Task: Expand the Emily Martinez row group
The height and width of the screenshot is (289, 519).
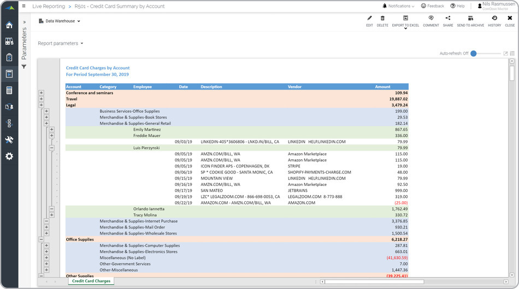Action: tap(52, 129)
